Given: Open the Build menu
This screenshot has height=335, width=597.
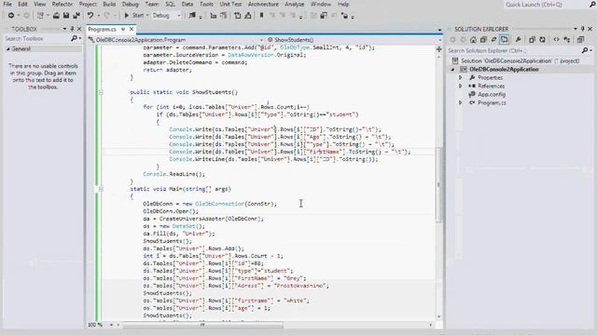Looking at the screenshot, I should (x=109, y=4).
